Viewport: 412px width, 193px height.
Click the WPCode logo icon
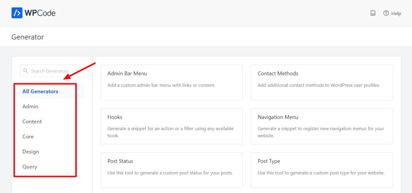[x=17, y=13]
